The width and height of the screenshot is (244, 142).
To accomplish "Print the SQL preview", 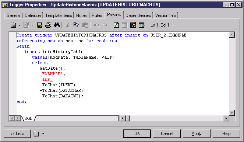I will (48, 25).
